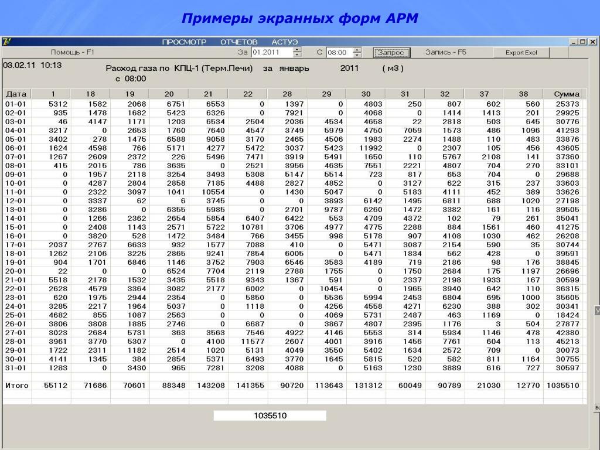
Task: Click column header 20
Action: [169, 94]
